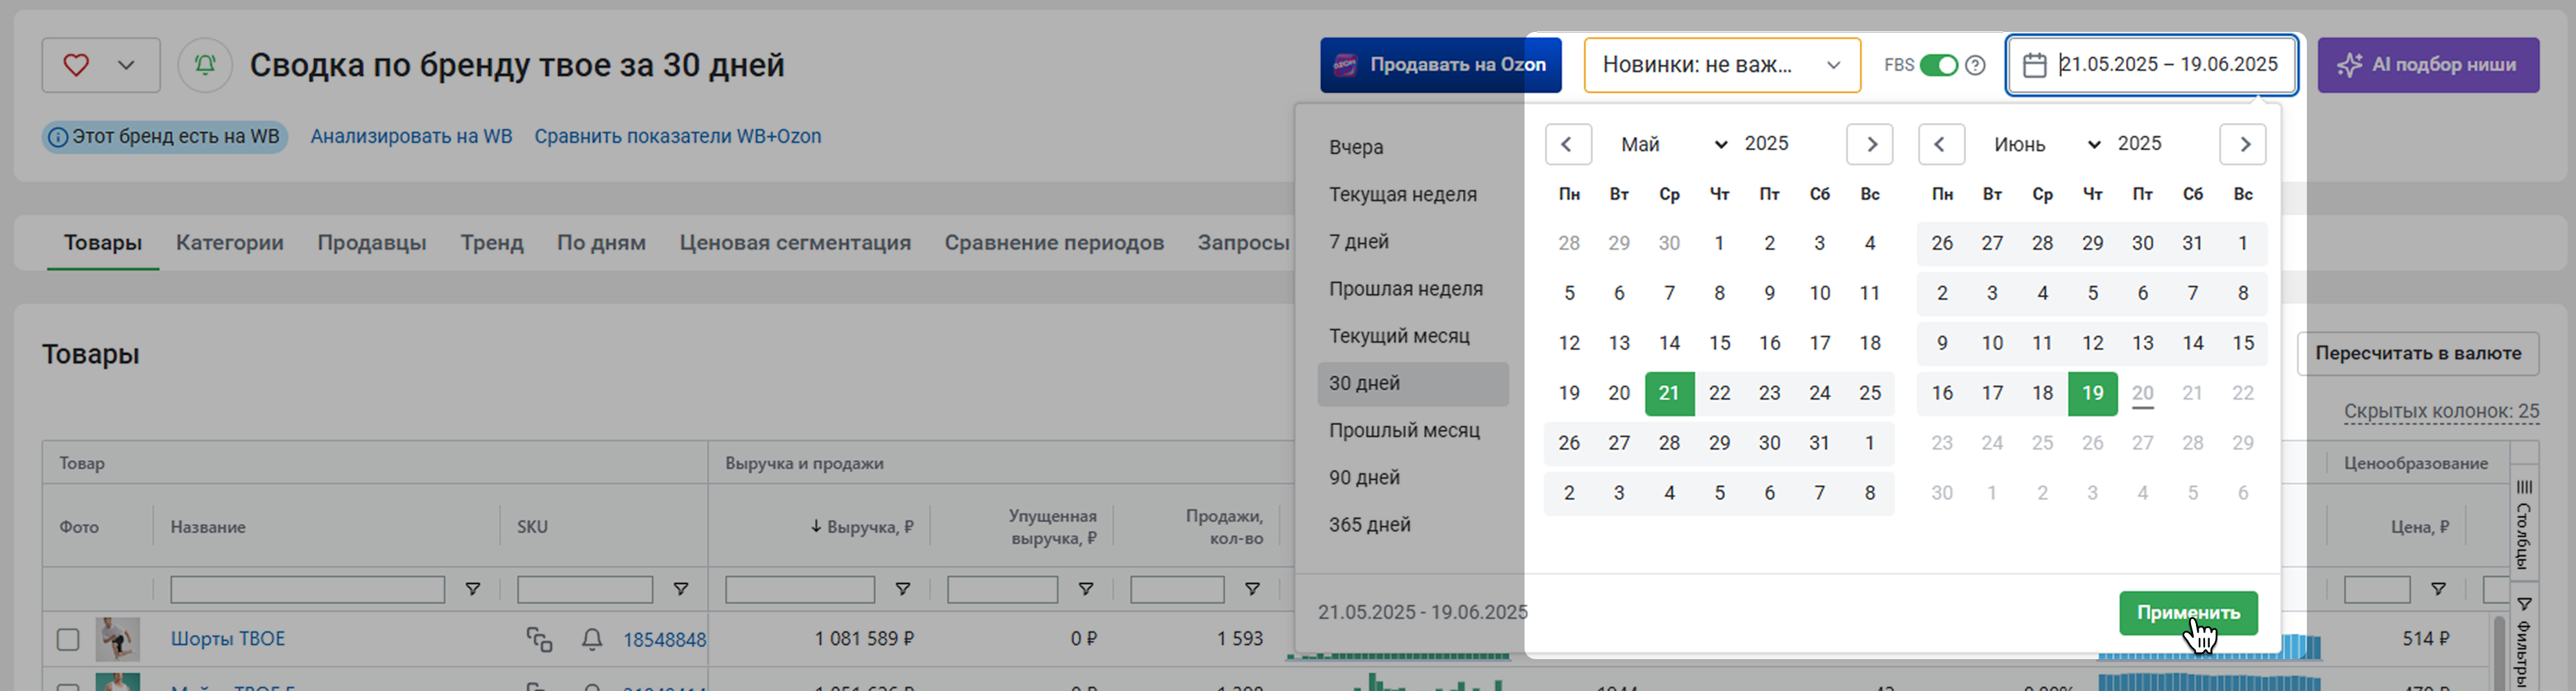The width and height of the screenshot is (2576, 691).
Task: Select the Вчера preset period
Action: [1413, 148]
